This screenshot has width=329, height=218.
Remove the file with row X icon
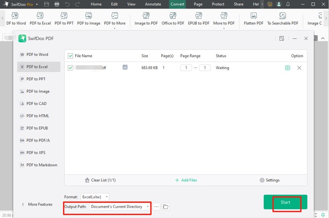299,68
